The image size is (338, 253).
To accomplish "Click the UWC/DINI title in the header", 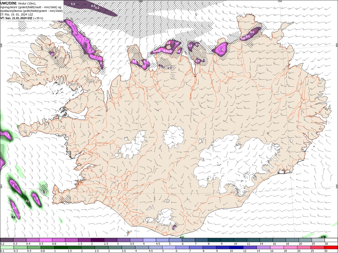I will click(x=8, y=3).
